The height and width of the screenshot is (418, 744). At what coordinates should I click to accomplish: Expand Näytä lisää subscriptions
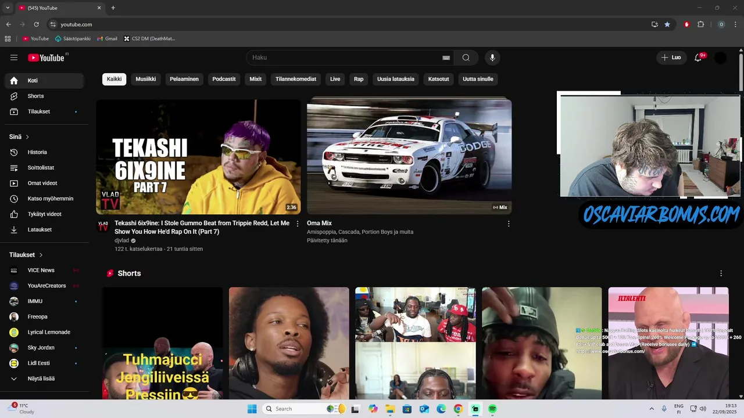(44, 379)
